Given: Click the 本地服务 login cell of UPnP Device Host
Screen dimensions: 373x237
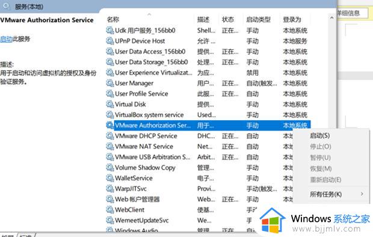Looking at the screenshot, I should click(295, 41).
